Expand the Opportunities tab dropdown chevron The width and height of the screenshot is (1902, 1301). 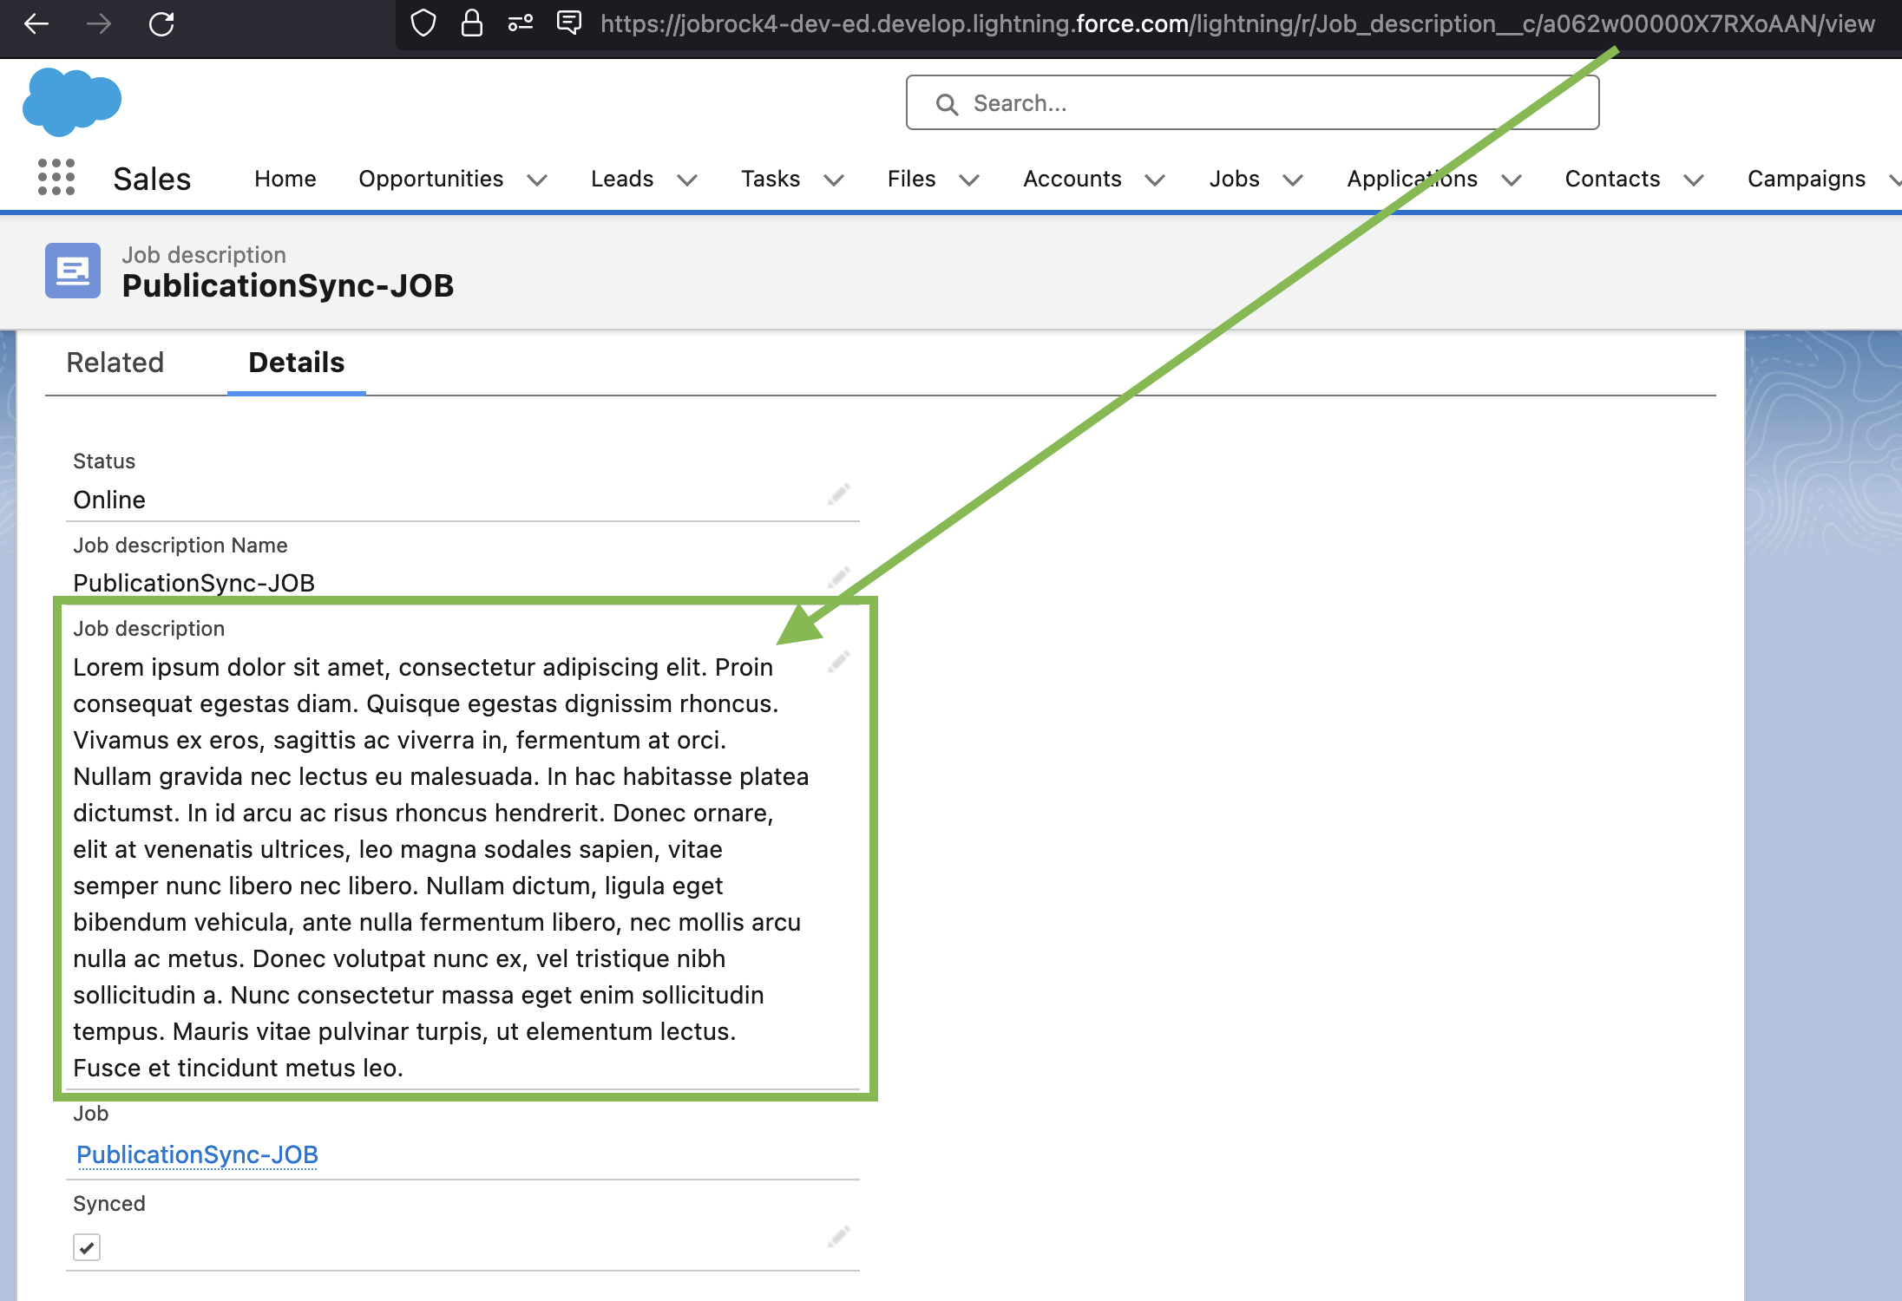coord(537,180)
